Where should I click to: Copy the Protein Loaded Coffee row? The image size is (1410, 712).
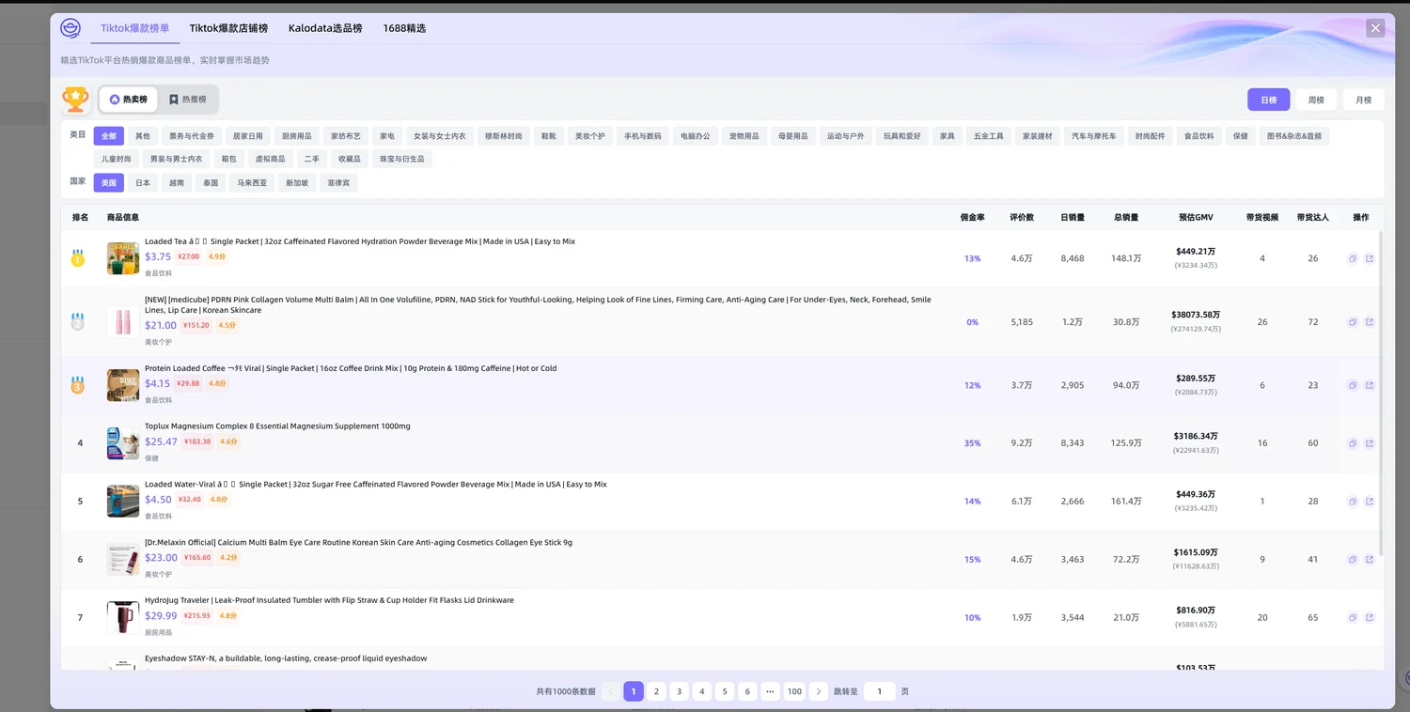click(x=1353, y=385)
